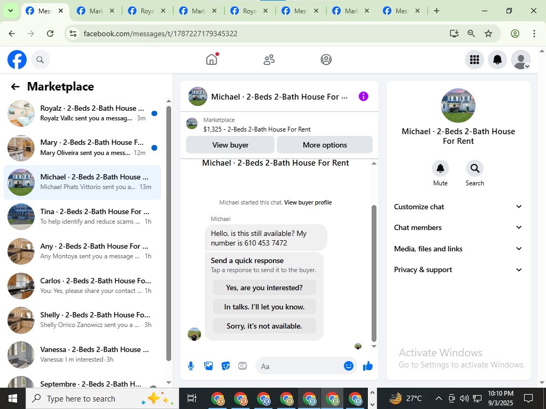Click the More options button
The height and width of the screenshot is (409, 546).
coord(325,145)
